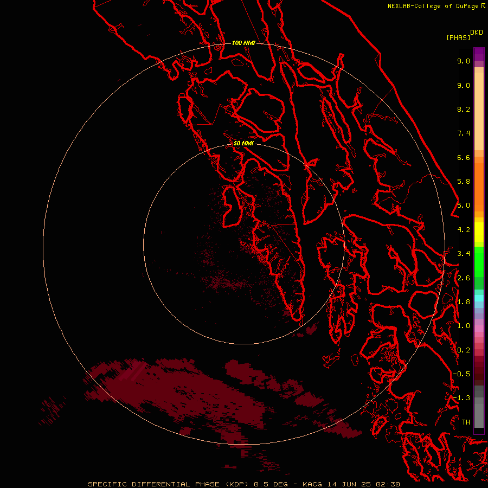The image size is (488, 488).
Task: Pick the bright green band on the color scale
Action: tap(479, 261)
